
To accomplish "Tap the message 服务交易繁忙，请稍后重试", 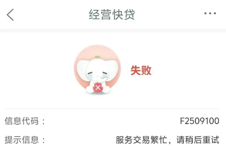I will coord(168,140).
